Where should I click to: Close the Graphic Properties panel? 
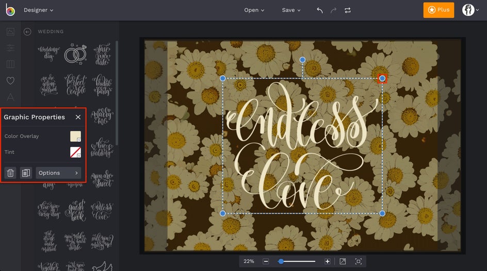pyautogui.click(x=78, y=117)
